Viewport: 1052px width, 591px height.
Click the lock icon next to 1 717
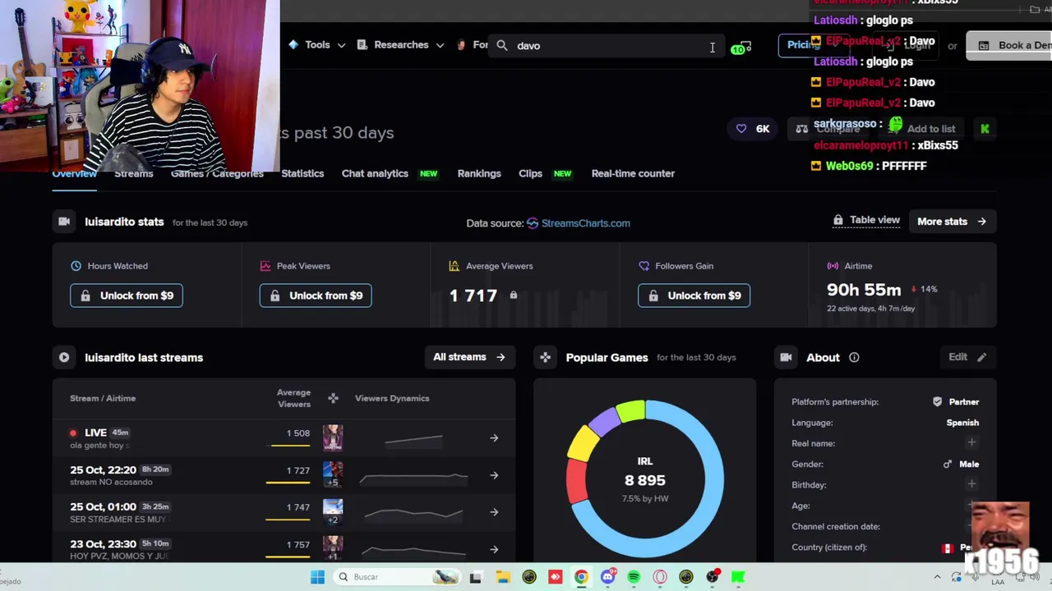[514, 295]
